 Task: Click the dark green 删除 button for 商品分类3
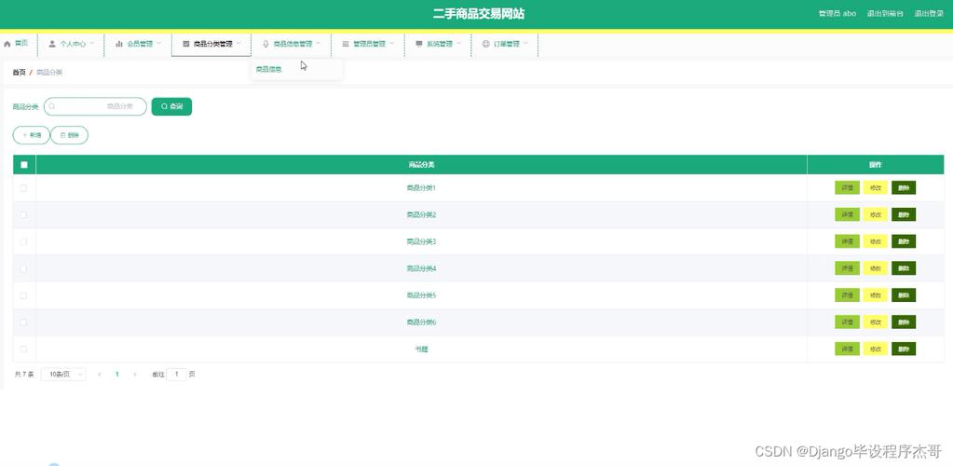(x=904, y=241)
